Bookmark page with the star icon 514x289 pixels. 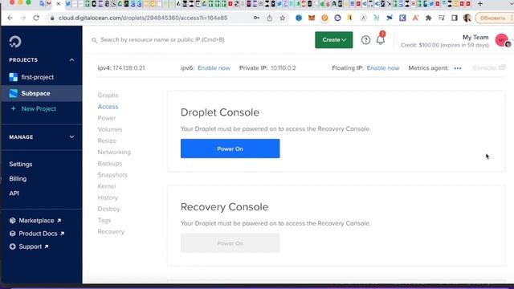(282, 18)
